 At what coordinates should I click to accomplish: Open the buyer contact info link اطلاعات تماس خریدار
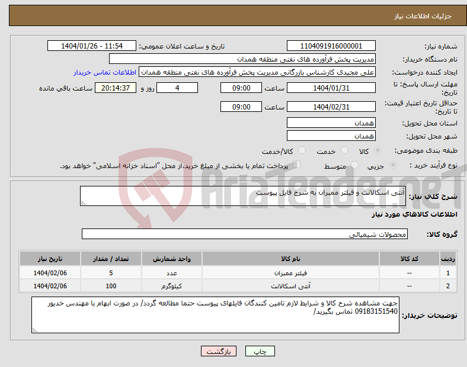coord(105,72)
